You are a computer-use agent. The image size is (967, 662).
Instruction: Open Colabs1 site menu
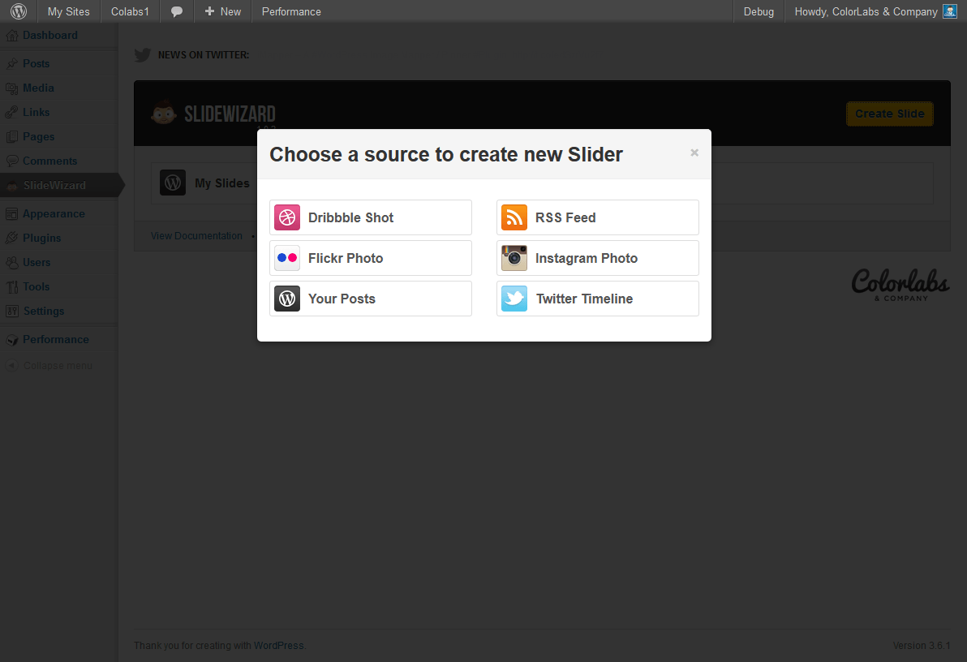(x=130, y=11)
